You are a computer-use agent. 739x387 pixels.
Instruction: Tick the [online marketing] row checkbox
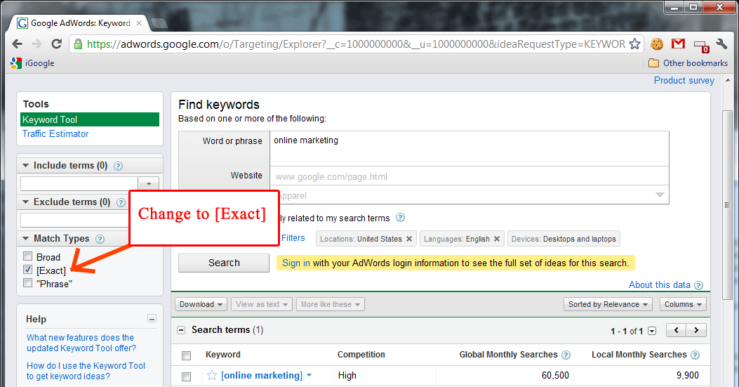pos(186,376)
